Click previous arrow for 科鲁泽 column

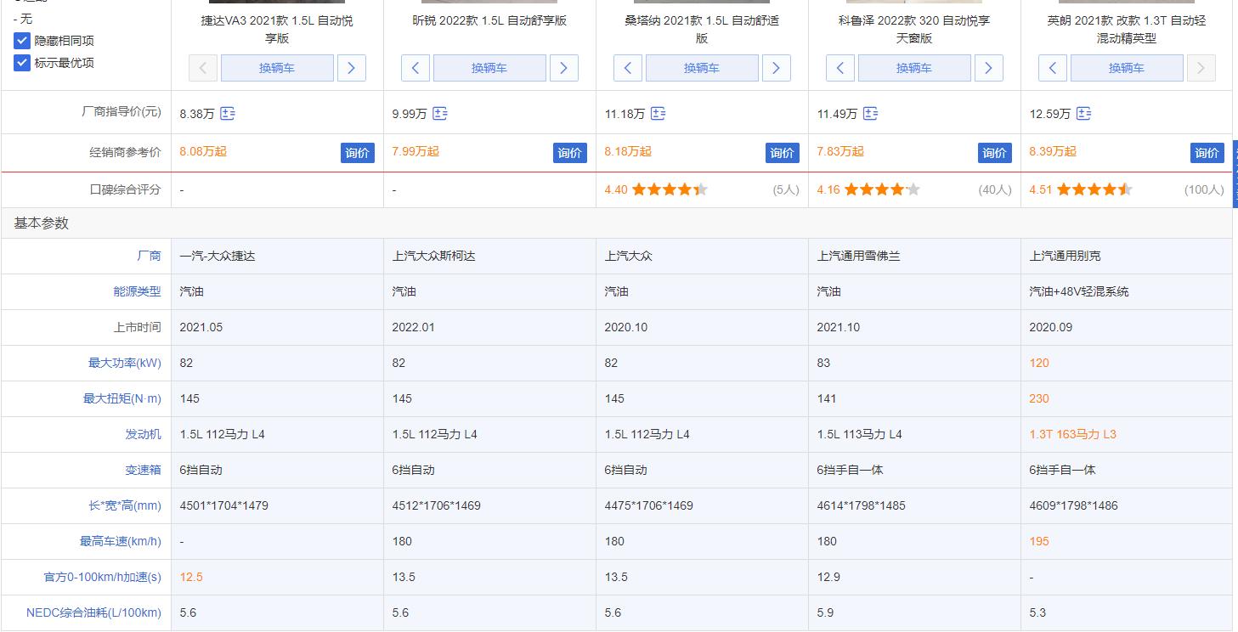839,68
